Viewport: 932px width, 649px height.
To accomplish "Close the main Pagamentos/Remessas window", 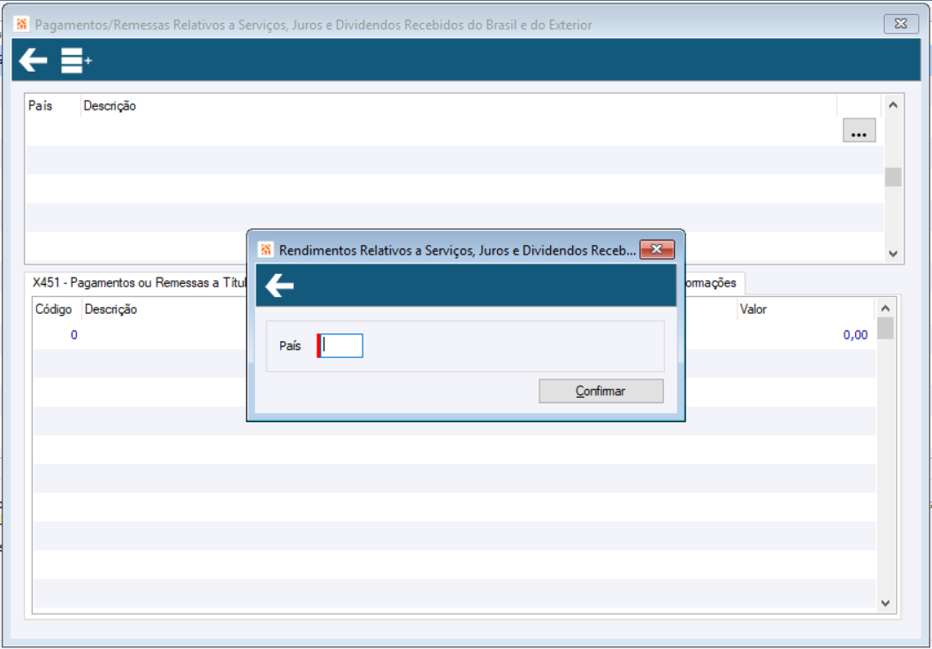I will point(901,24).
